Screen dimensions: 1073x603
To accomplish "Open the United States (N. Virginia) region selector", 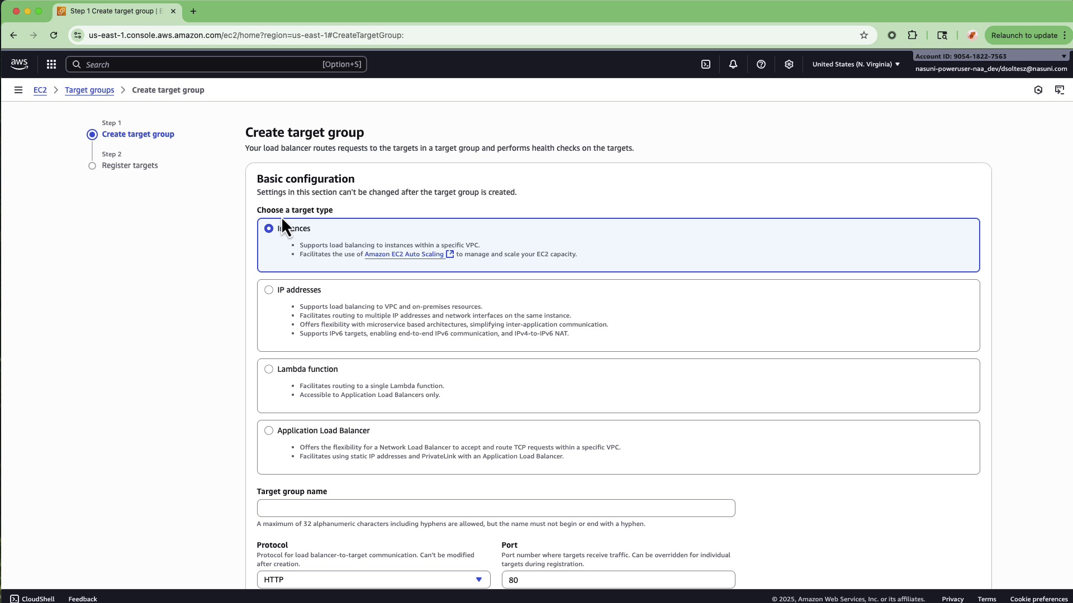I will tap(855, 64).
